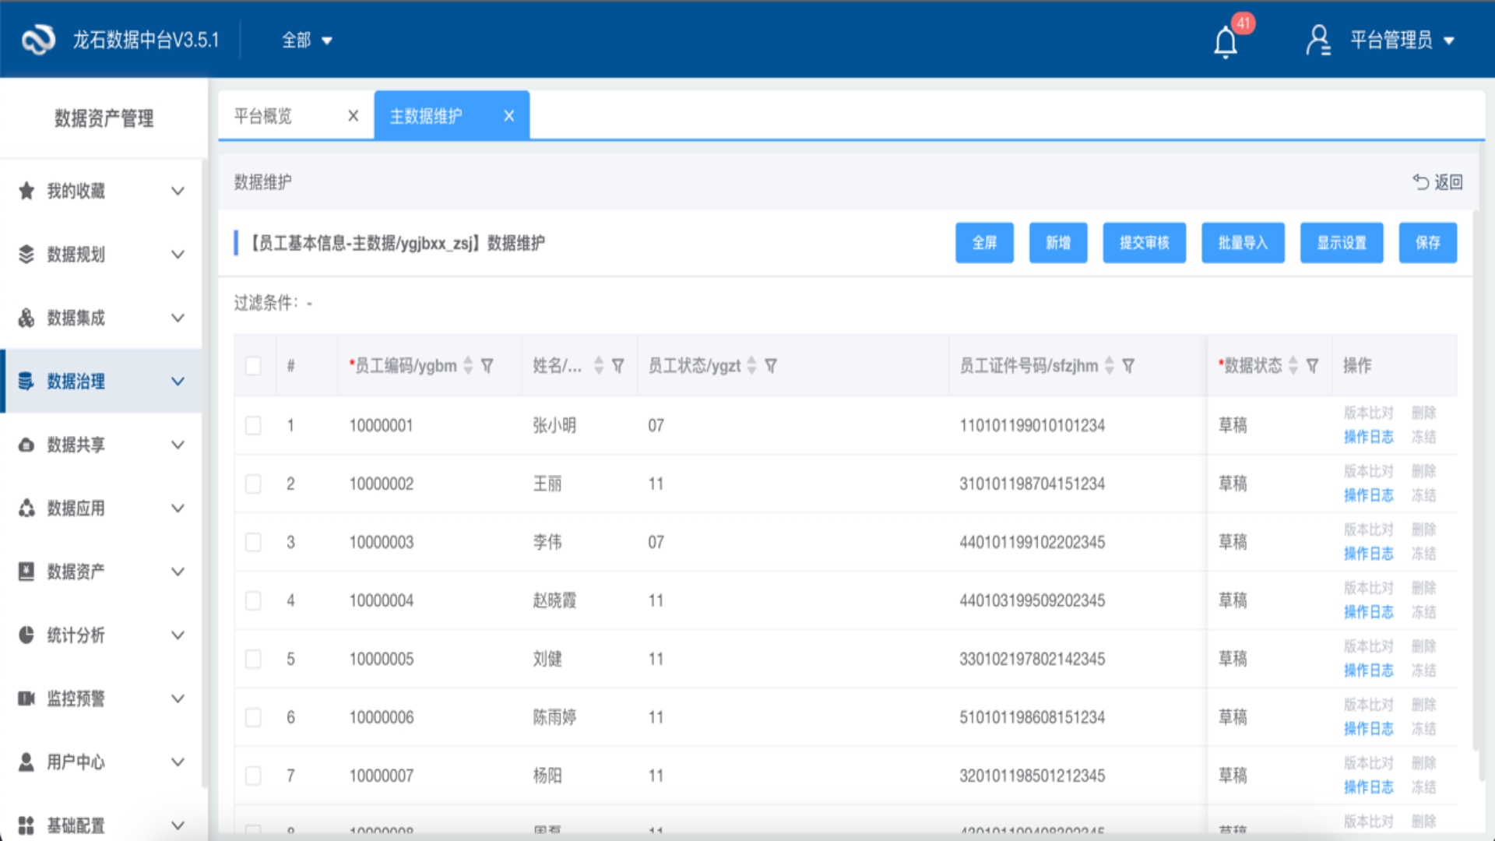Click the 返回 back arrow icon
This screenshot has width=1495, height=841.
pyautogui.click(x=1420, y=182)
